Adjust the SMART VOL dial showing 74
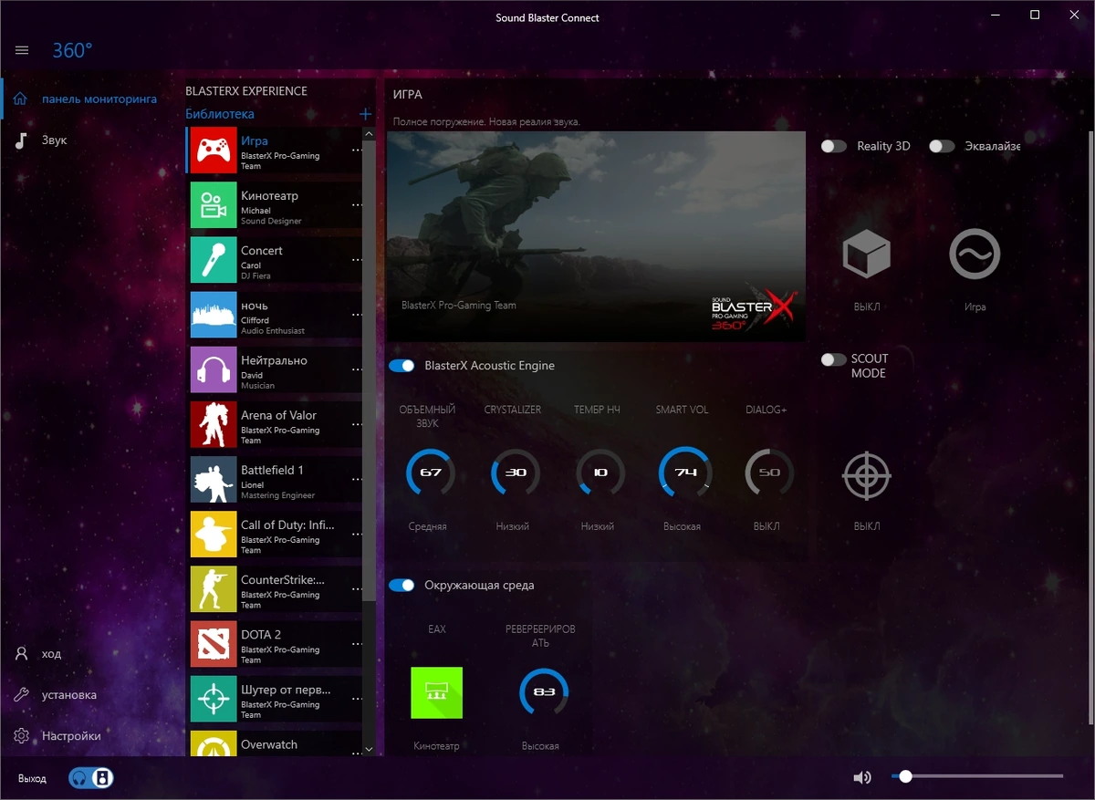This screenshot has width=1095, height=800. click(684, 473)
